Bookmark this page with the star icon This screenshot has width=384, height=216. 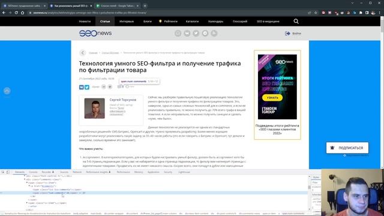click(x=316, y=13)
